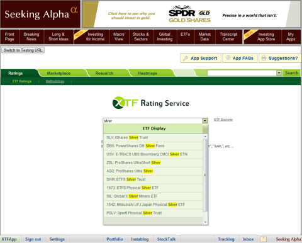Viewport: 302px width, 243px height.
Task: Open StockTalk in the bottom bar
Action: 167,239
